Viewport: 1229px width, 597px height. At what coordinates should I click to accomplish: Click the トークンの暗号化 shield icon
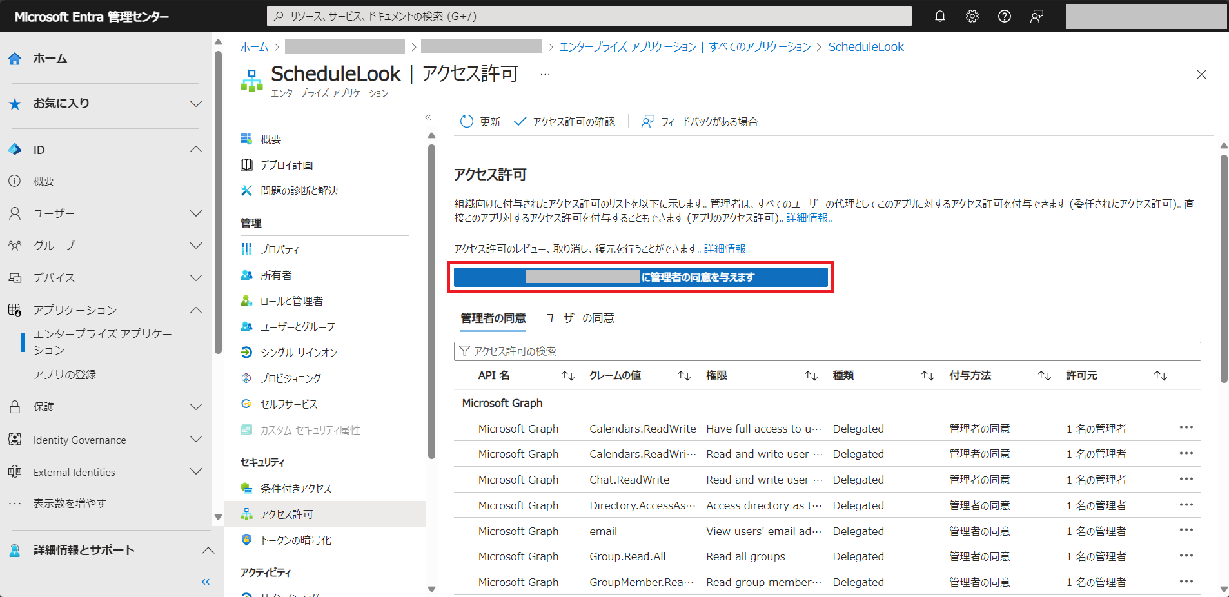tap(246, 540)
